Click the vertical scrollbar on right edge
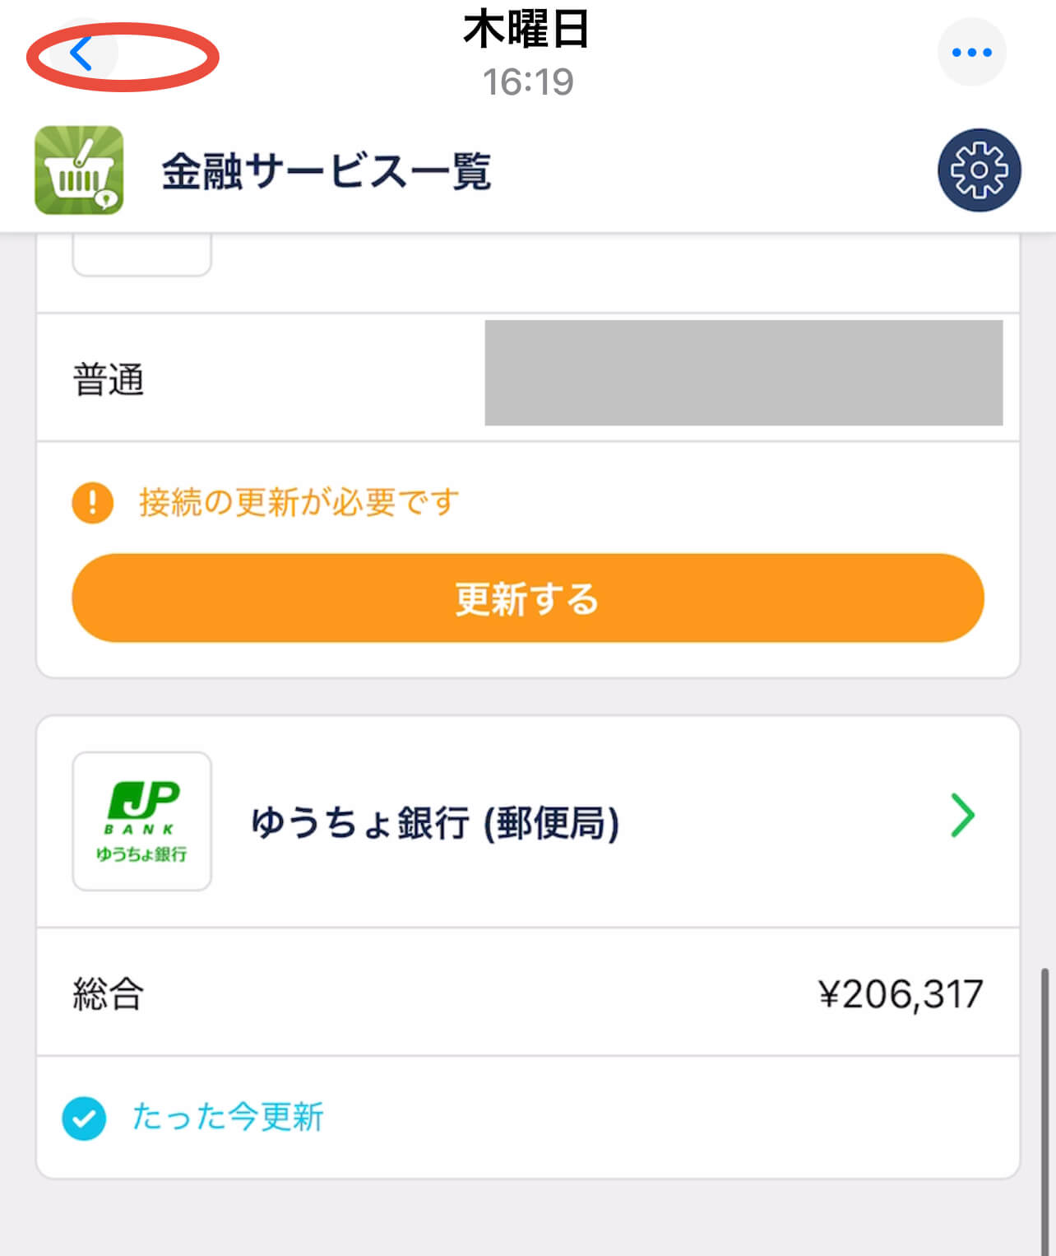Viewport: 1056px width, 1256px height. point(1045,1111)
